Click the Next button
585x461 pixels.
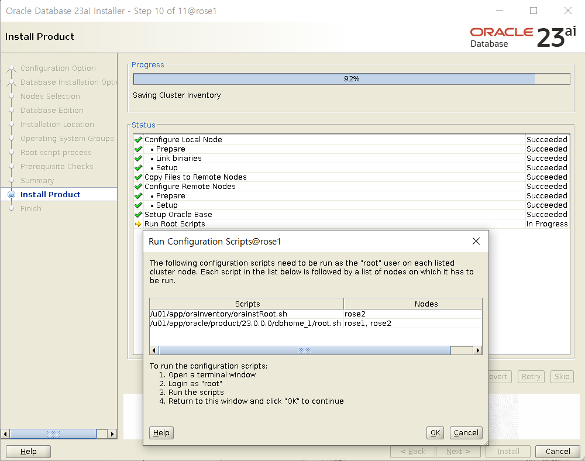coord(458,451)
